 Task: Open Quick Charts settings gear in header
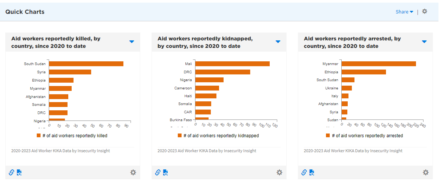(x=425, y=12)
